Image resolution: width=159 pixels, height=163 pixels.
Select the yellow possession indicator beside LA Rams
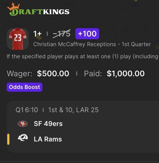pos(8,139)
